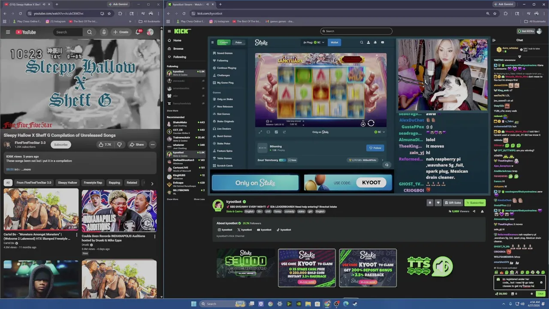549x309 pixels.
Task: Toggle kyootbot heart follow button
Action: point(438,203)
